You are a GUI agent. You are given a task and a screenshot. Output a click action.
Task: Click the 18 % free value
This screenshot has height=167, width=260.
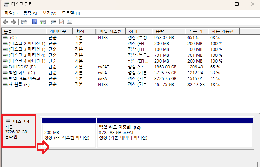215,84
